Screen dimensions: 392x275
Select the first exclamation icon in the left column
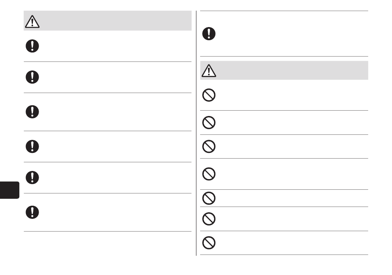click(x=32, y=46)
